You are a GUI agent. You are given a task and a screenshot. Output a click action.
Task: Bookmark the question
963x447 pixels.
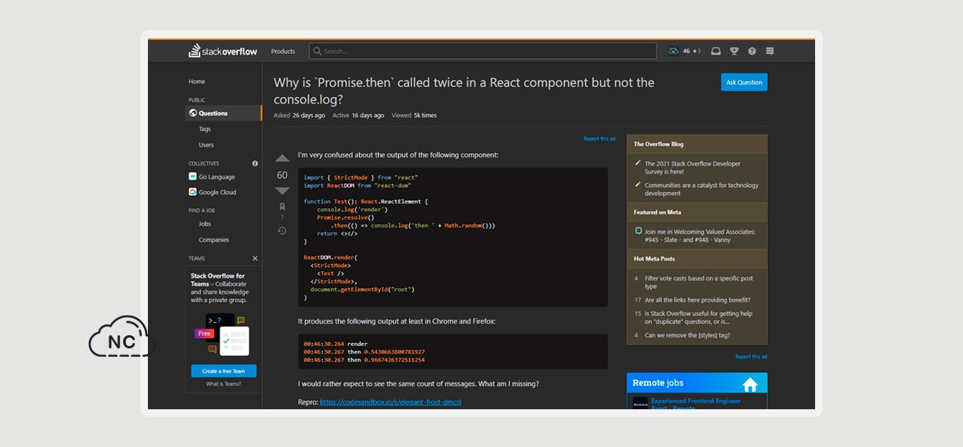(282, 207)
